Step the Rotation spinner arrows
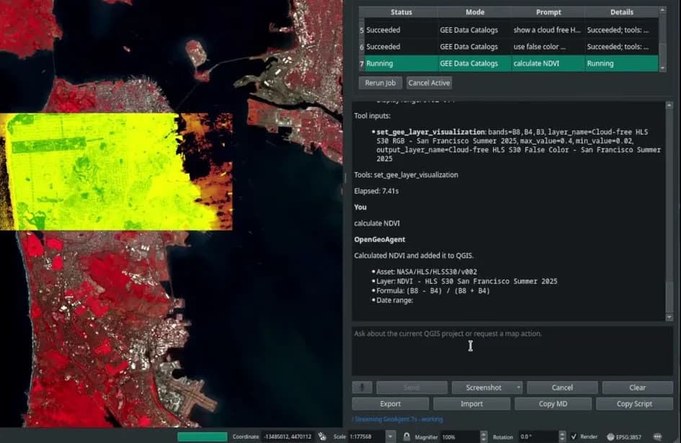 click(562, 437)
